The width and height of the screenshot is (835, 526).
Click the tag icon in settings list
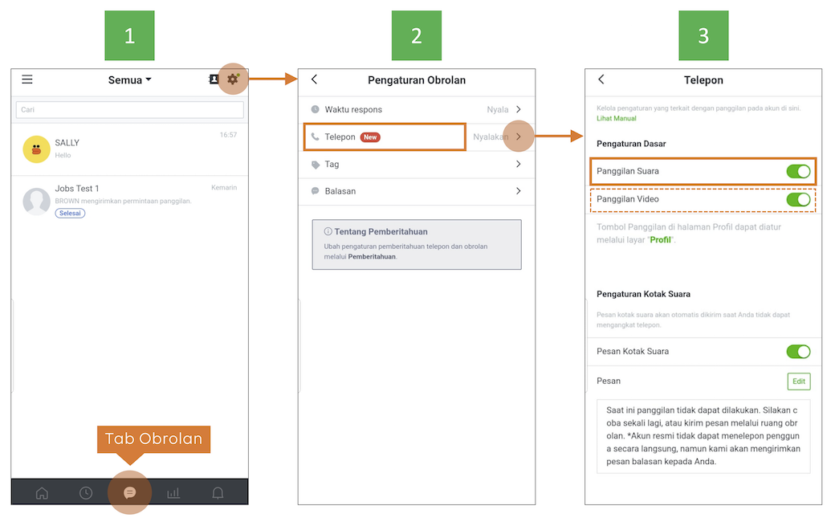tap(316, 165)
